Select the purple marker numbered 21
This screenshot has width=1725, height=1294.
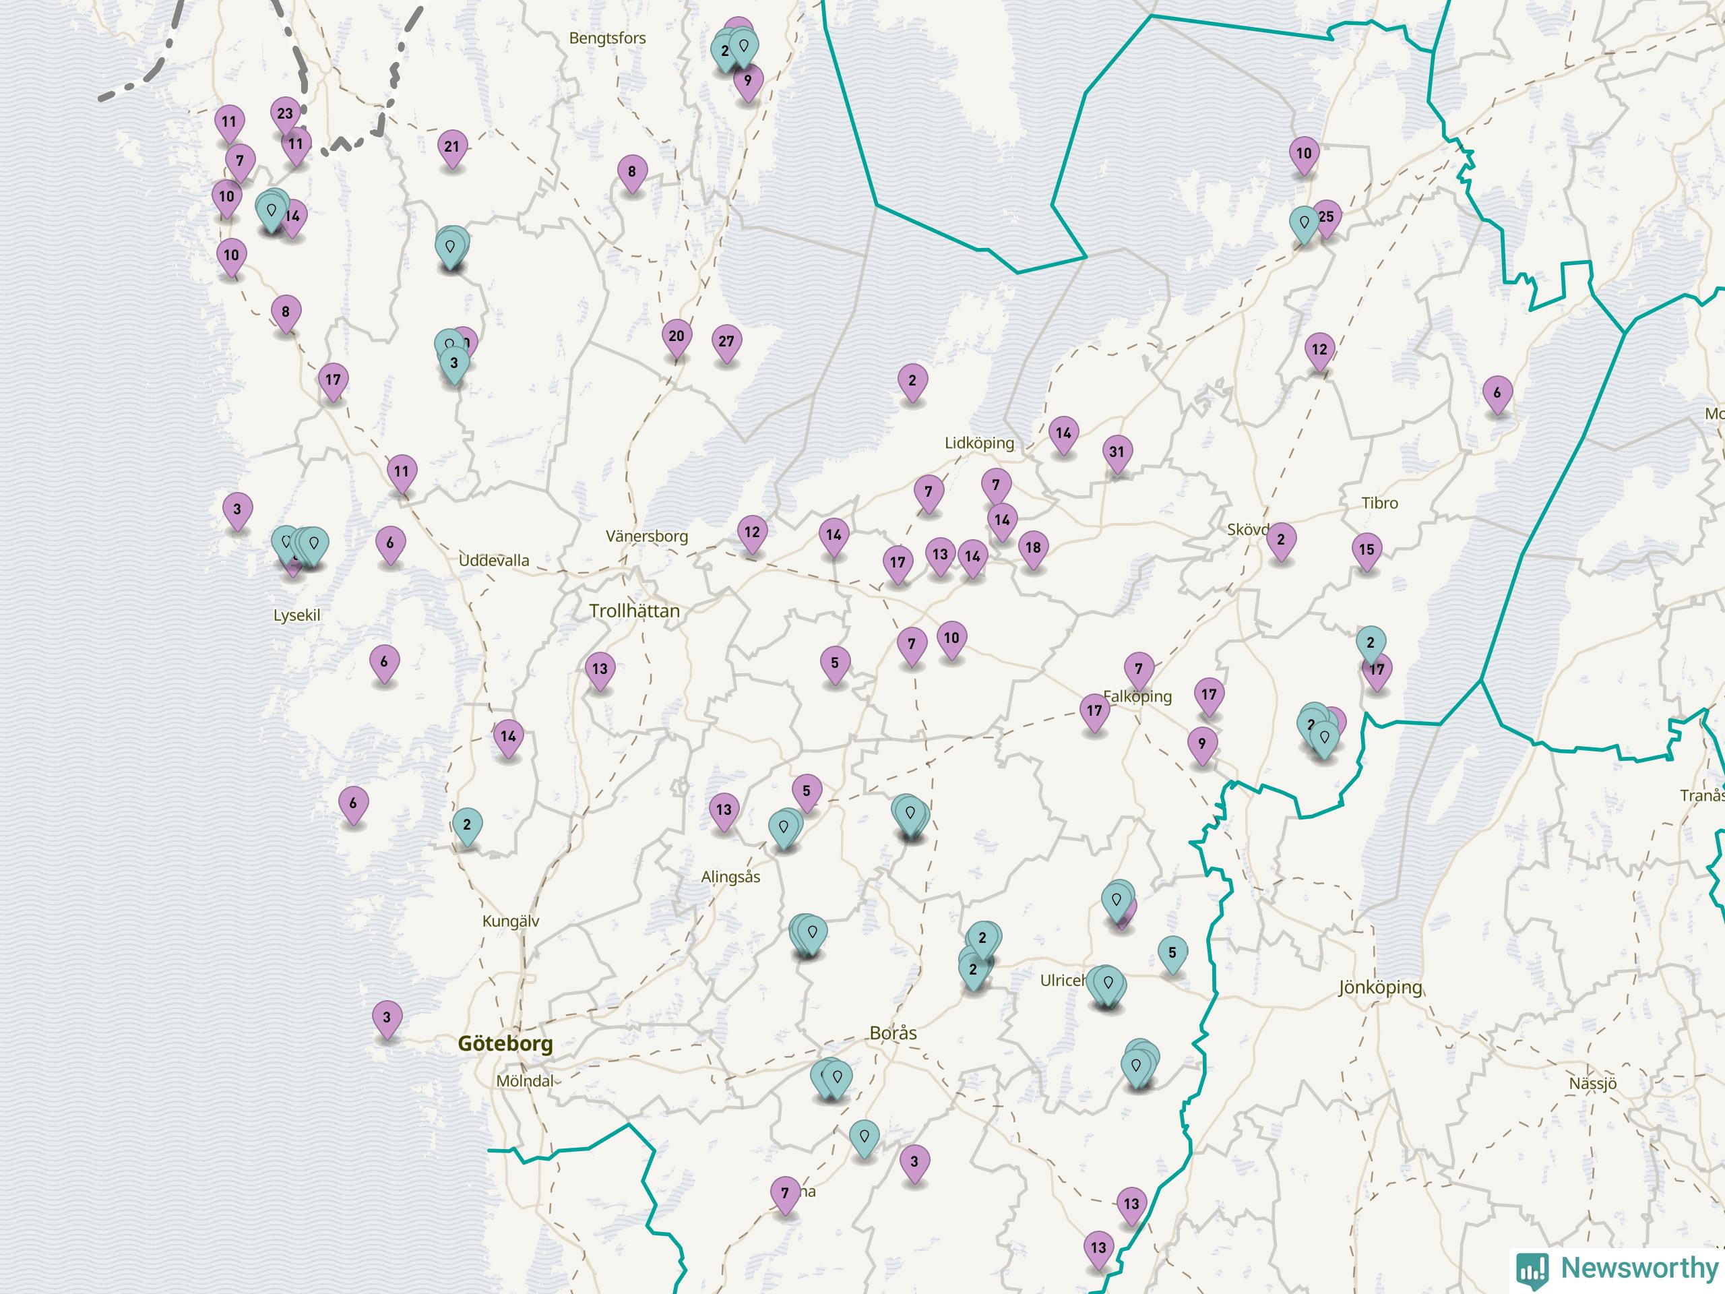pos(452,148)
